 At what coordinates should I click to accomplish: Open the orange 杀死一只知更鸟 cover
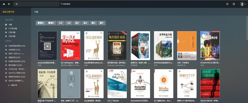187,46
